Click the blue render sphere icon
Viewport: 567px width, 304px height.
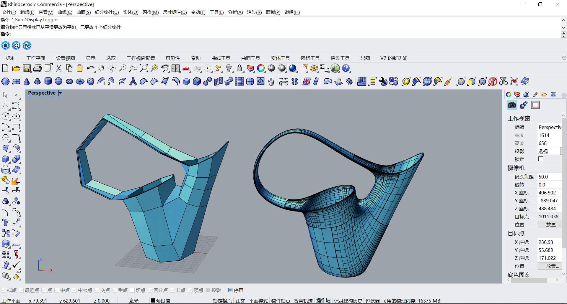point(293,68)
